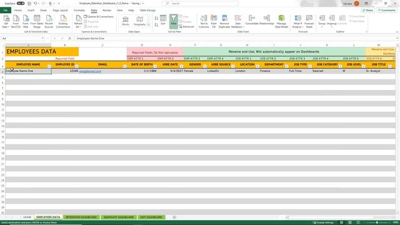Open EMPLOYEE NAME filter dropdown
400x225 pixels.
click(49, 66)
